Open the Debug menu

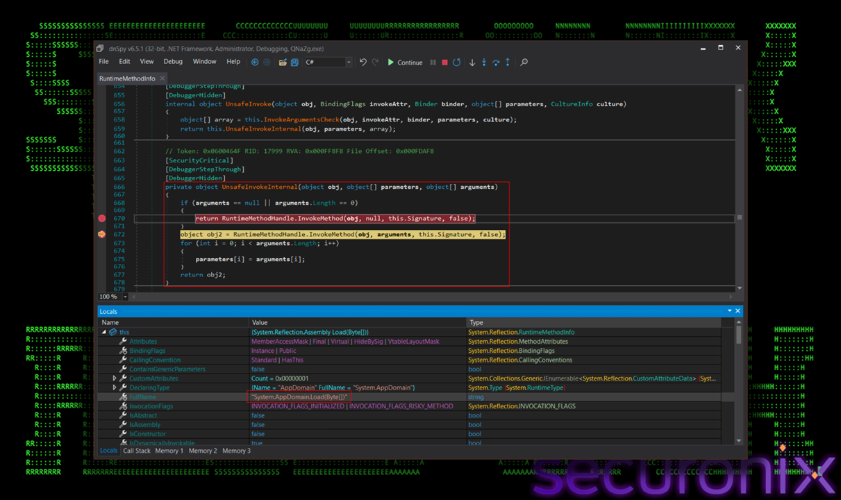click(x=173, y=62)
